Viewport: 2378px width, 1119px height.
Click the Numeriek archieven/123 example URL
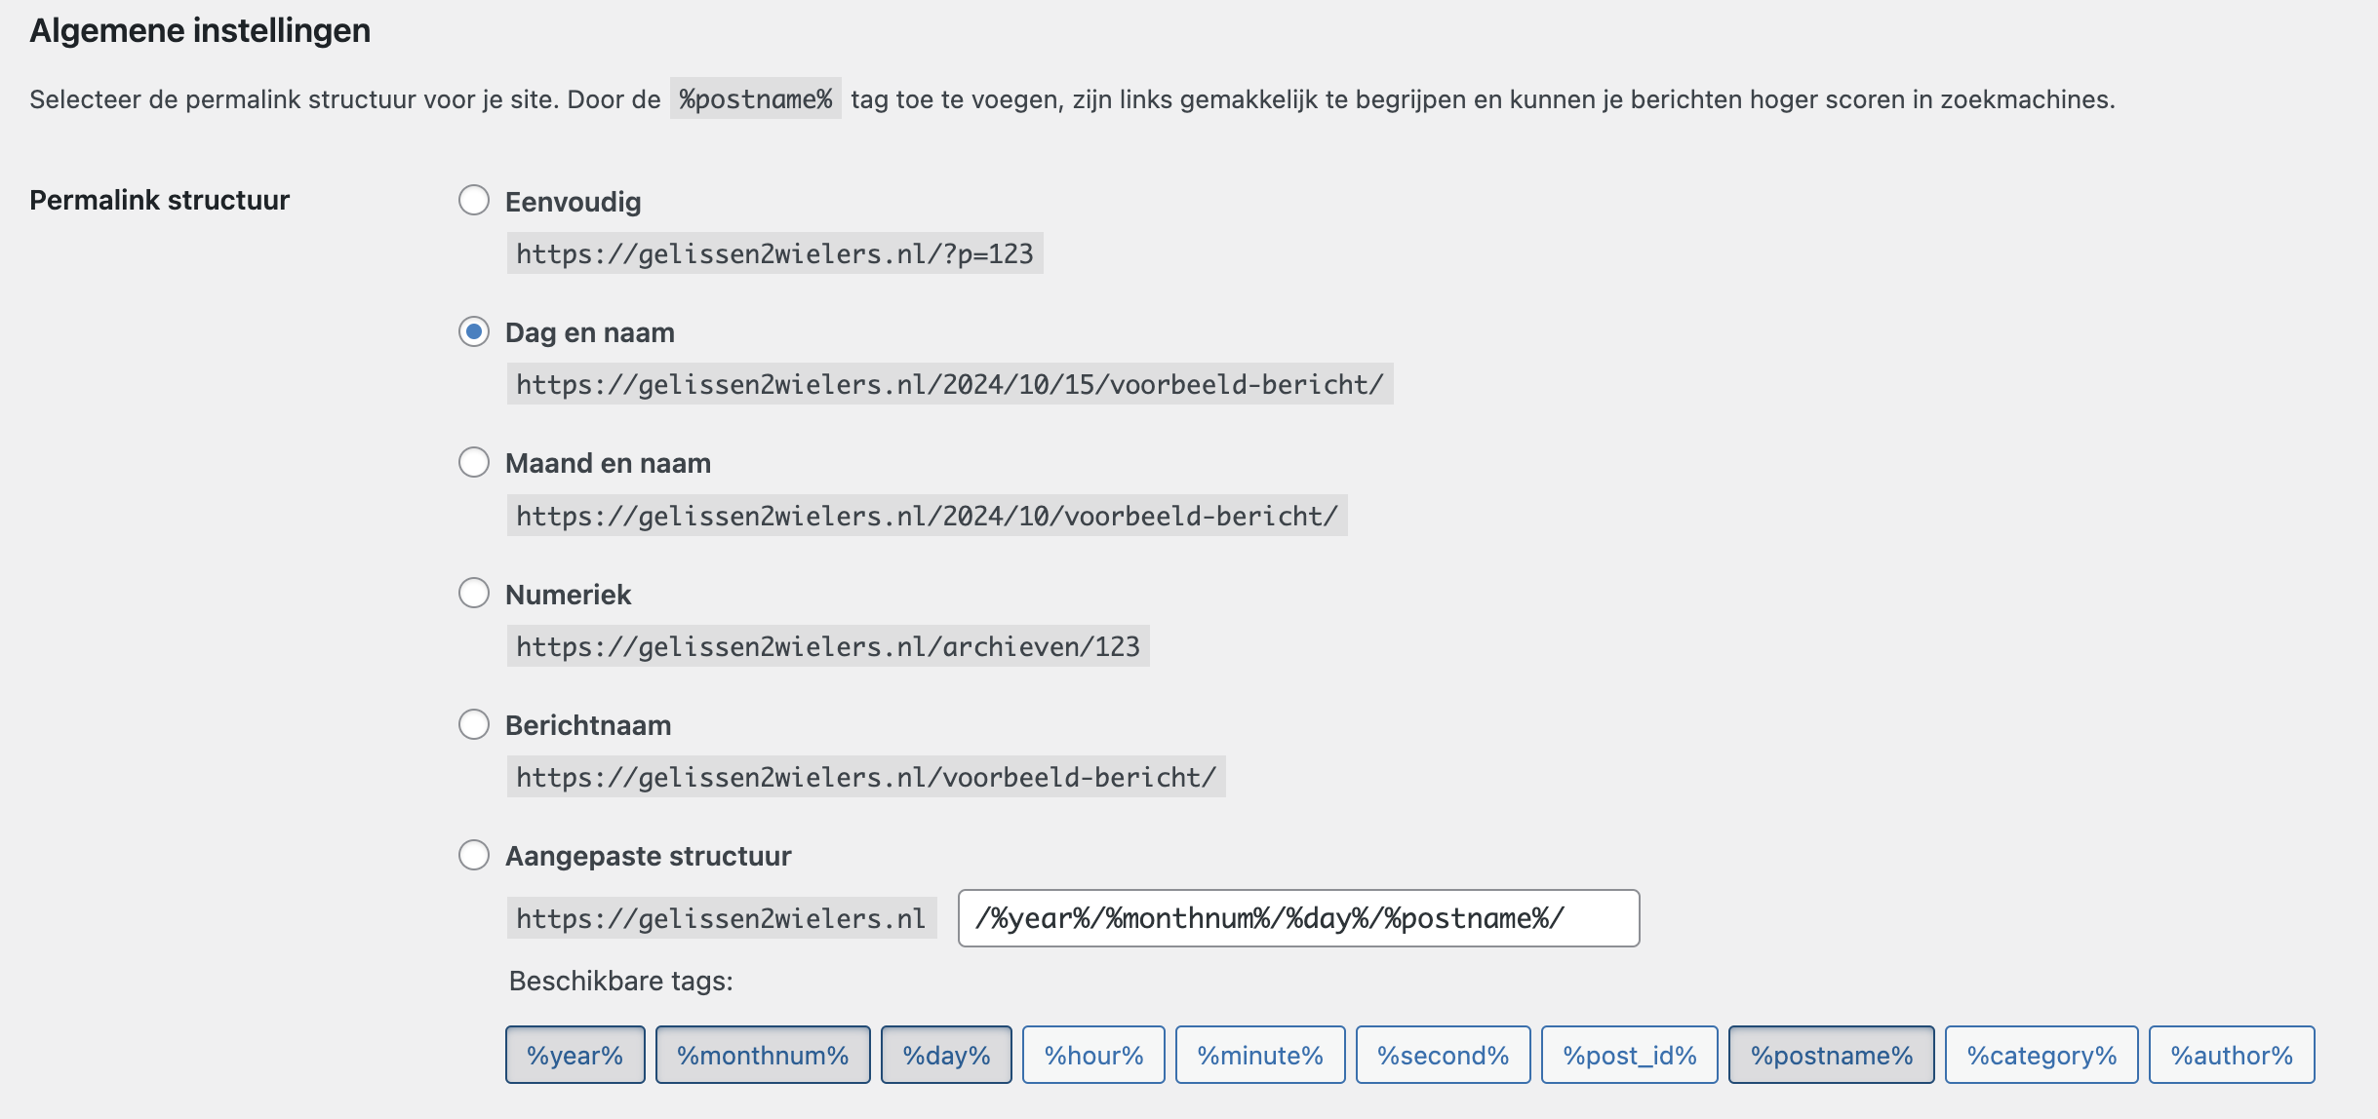click(827, 646)
